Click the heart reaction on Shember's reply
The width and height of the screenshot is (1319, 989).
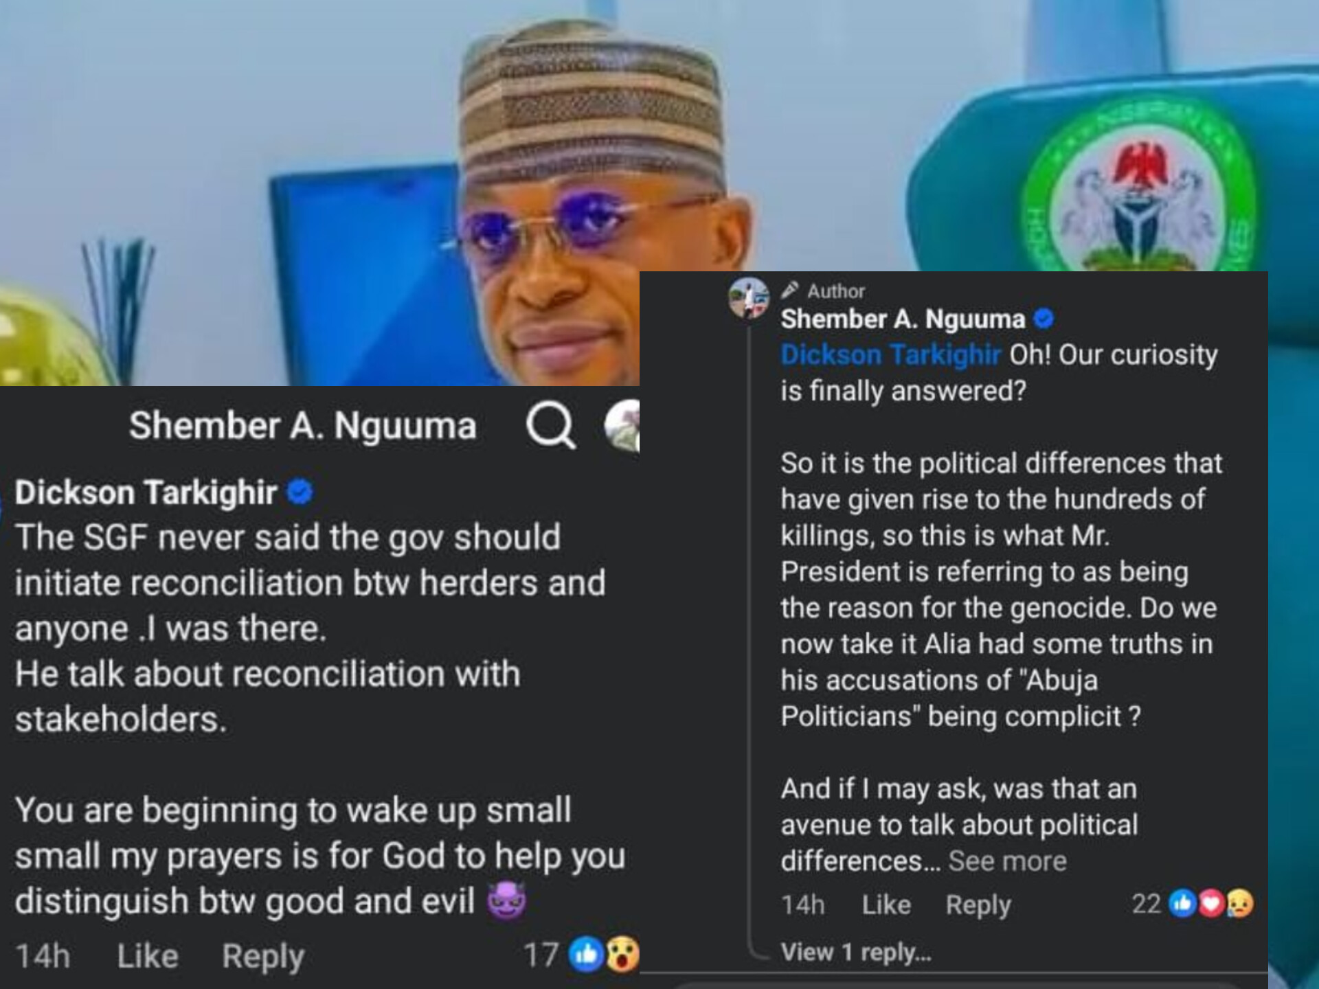click(x=1211, y=904)
